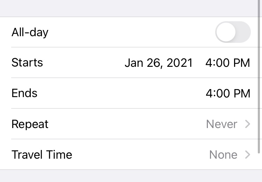Viewport: 262px width, 182px height.
Task: Click the chevron in the Travel Time row
Action: pyautogui.click(x=248, y=155)
